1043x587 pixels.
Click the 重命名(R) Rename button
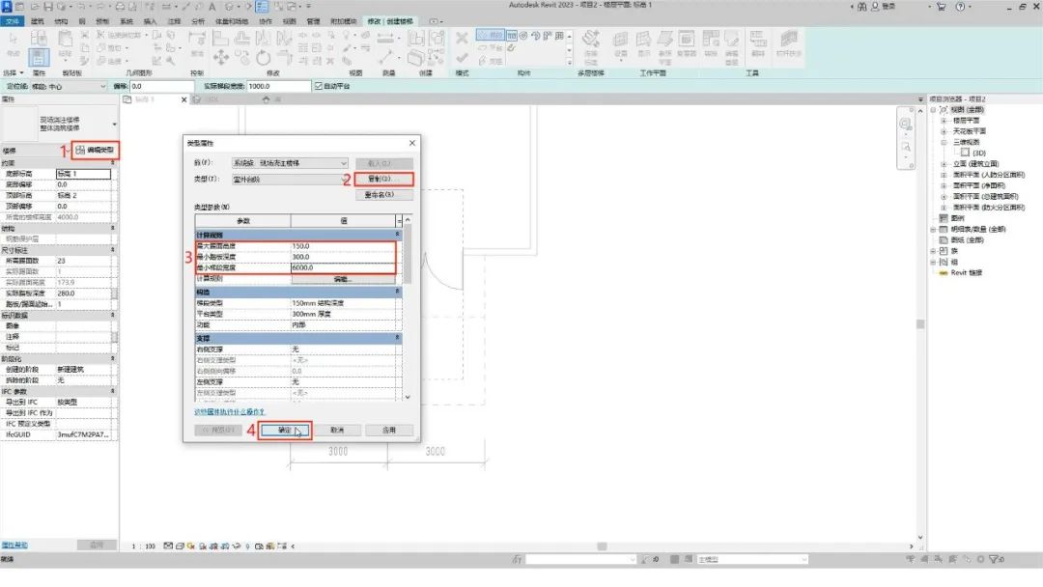point(383,195)
